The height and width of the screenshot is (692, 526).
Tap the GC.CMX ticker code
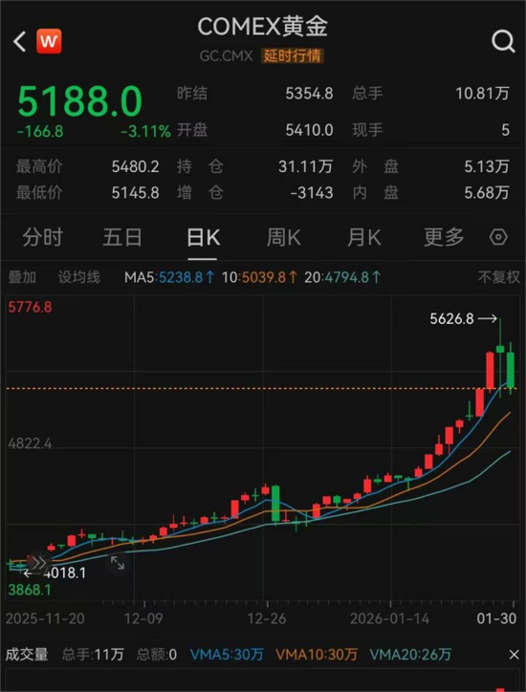pos(226,56)
